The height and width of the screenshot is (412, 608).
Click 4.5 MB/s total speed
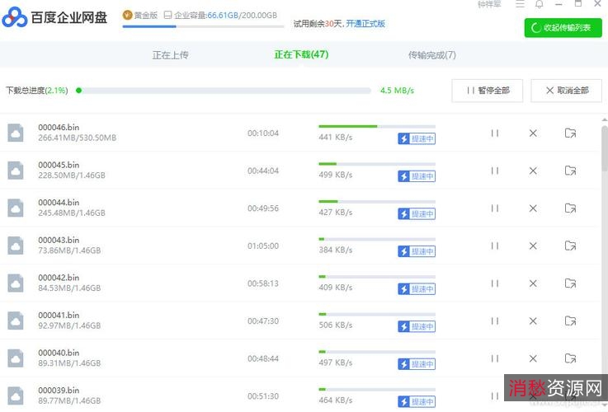[x=397, y=91]
